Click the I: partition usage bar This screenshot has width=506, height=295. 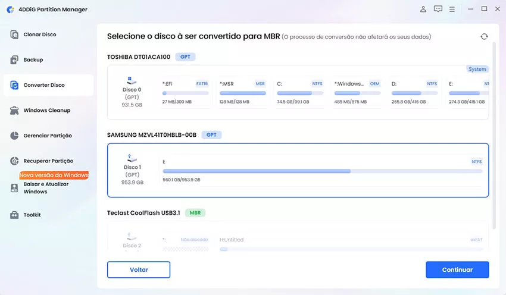point(323,171)
